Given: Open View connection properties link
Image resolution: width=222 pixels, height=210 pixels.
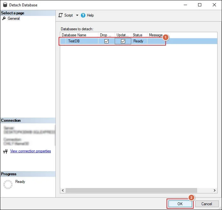Looking at the screenshot, I should [31, 151].
